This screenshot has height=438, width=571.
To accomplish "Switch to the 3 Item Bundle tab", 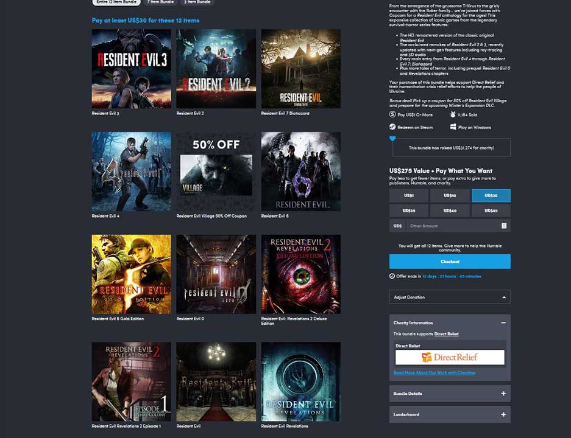I will coord(197,2).
